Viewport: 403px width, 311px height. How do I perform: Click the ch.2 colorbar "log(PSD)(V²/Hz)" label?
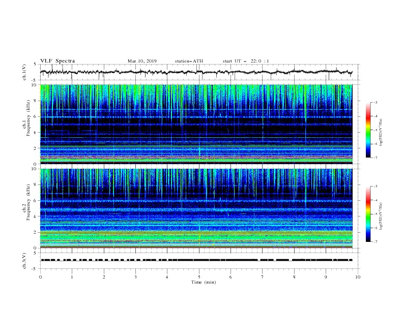[381, 216]
